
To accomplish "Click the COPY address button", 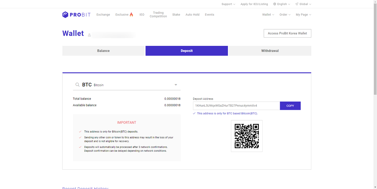I will [290, 106].
